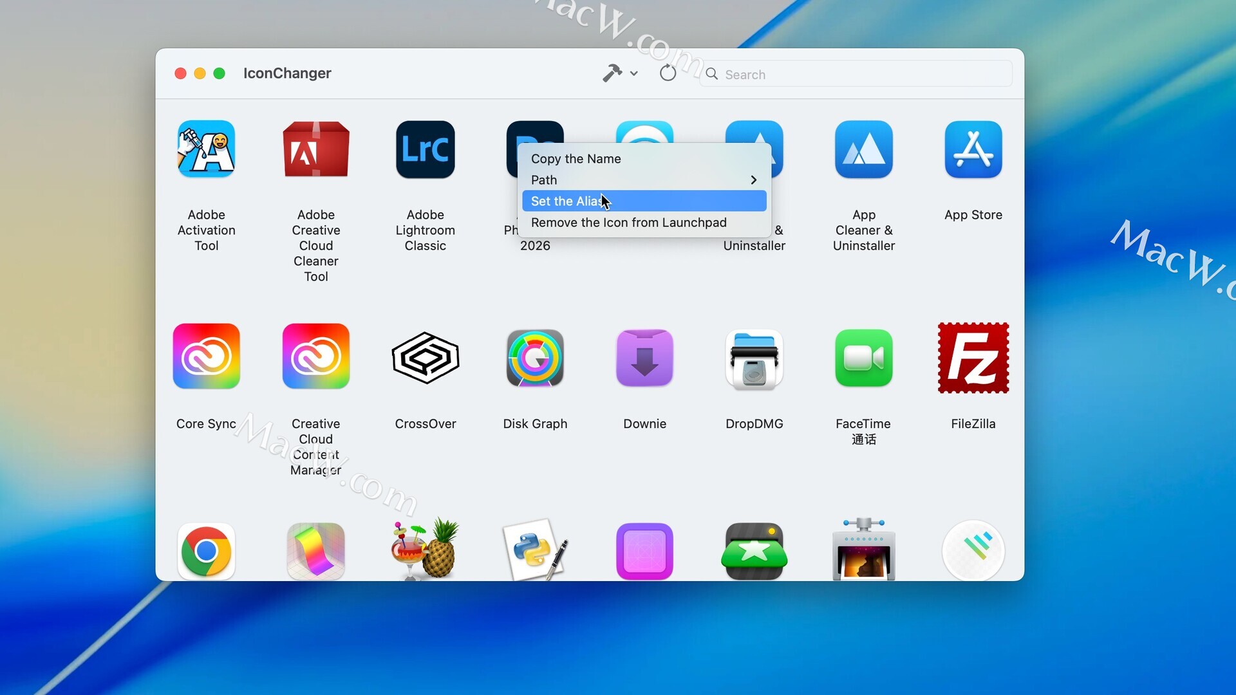Click the DropDMG app icon
Screen dimensions: 1236x695
754,358
